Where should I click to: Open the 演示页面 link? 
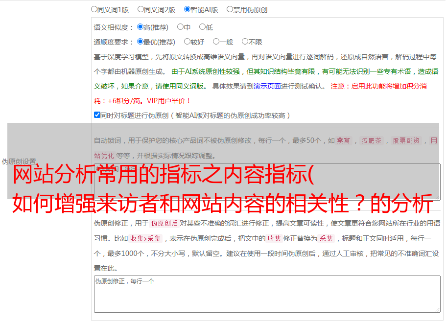[x=267, y=86]
